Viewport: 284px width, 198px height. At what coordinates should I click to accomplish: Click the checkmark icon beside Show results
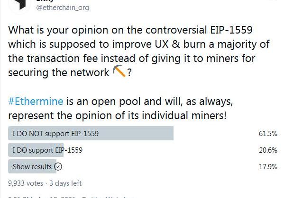point(58,167)
